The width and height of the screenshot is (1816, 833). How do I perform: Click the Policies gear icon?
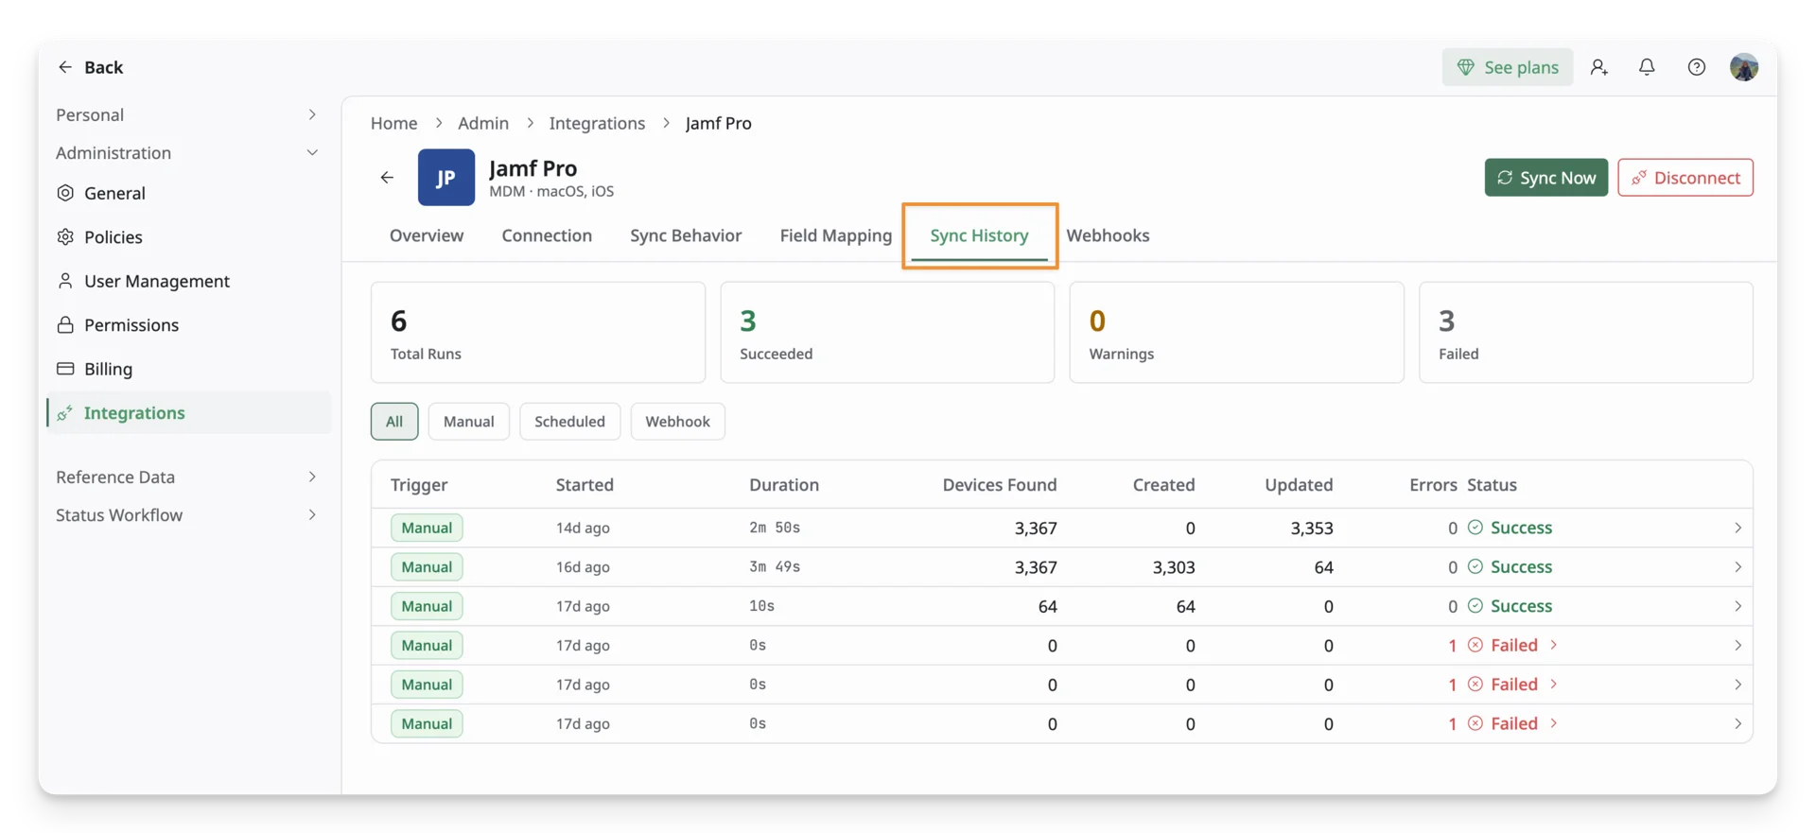[x=65, y=237]
